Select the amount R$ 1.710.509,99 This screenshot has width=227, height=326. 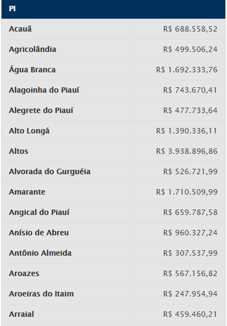point(187,192)
